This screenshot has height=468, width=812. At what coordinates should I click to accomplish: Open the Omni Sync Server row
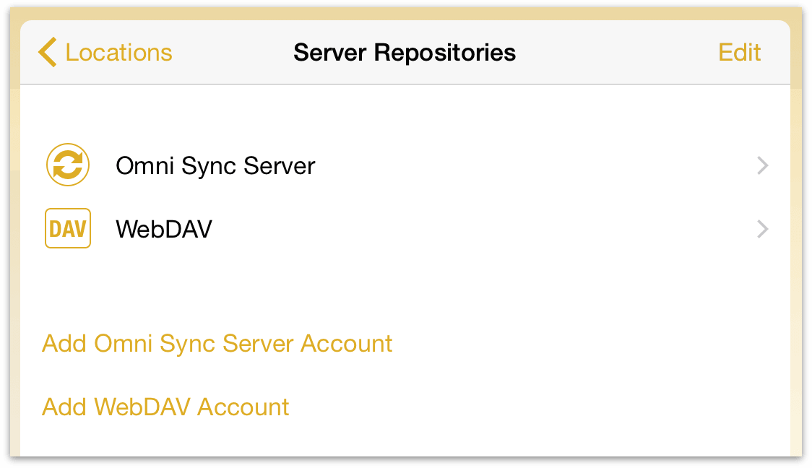point(405,165)
